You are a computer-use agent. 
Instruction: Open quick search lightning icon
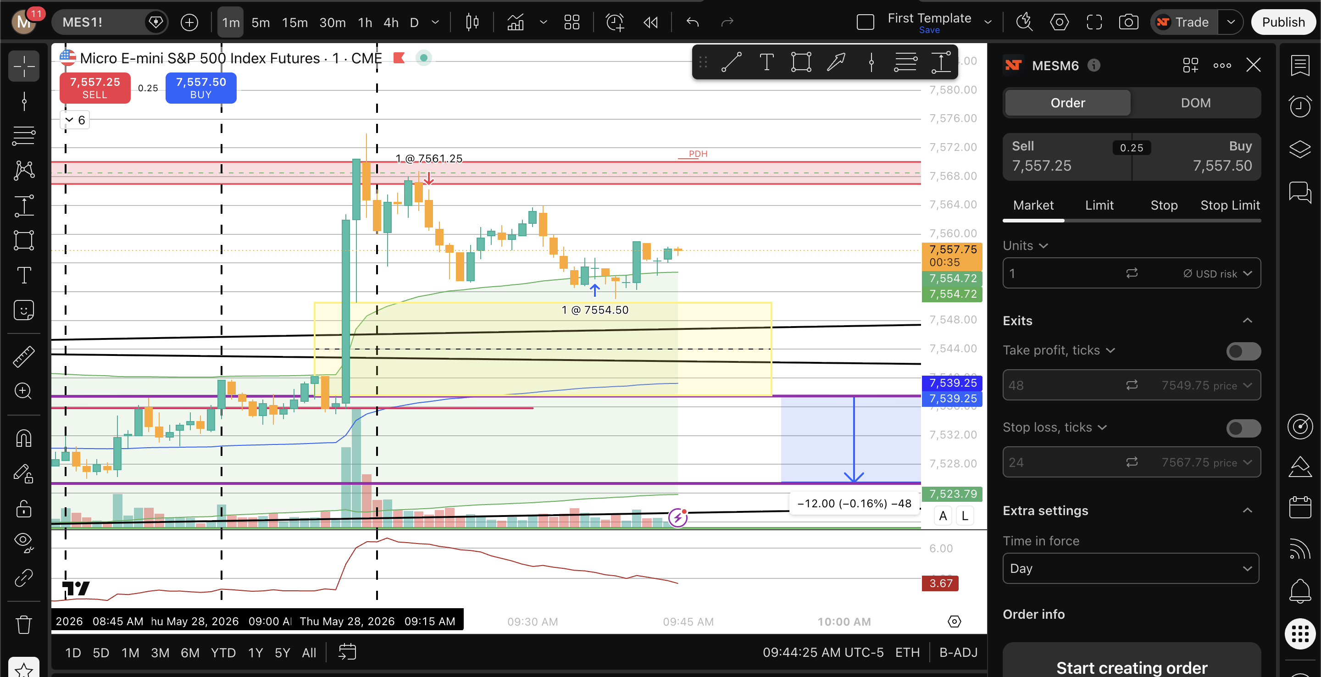tap(1025, 22)
